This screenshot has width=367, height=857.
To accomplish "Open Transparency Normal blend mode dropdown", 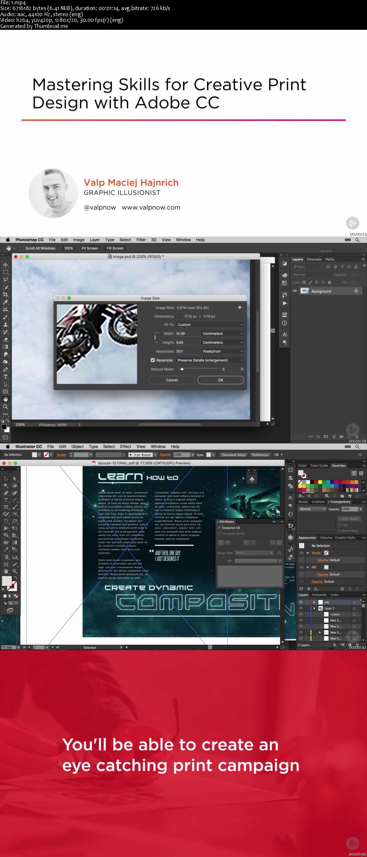I will point(313,509).
